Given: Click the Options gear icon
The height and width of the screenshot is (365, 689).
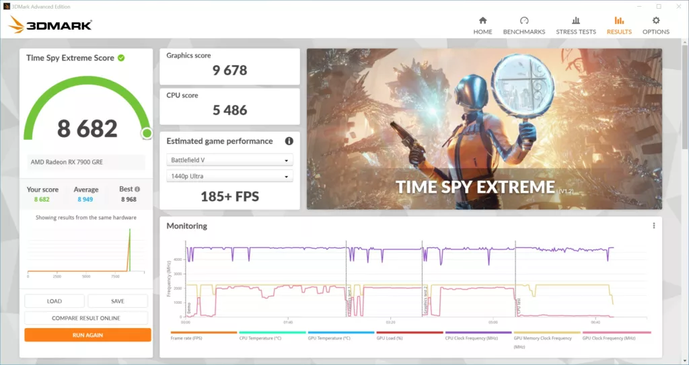Looking at the screenshot, I should [656, 20].
